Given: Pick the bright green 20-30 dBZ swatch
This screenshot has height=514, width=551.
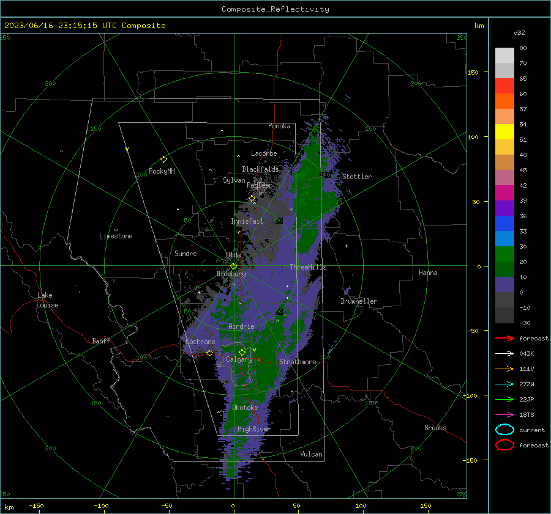Looking at the screenshot, I should [x=504, y=254].
